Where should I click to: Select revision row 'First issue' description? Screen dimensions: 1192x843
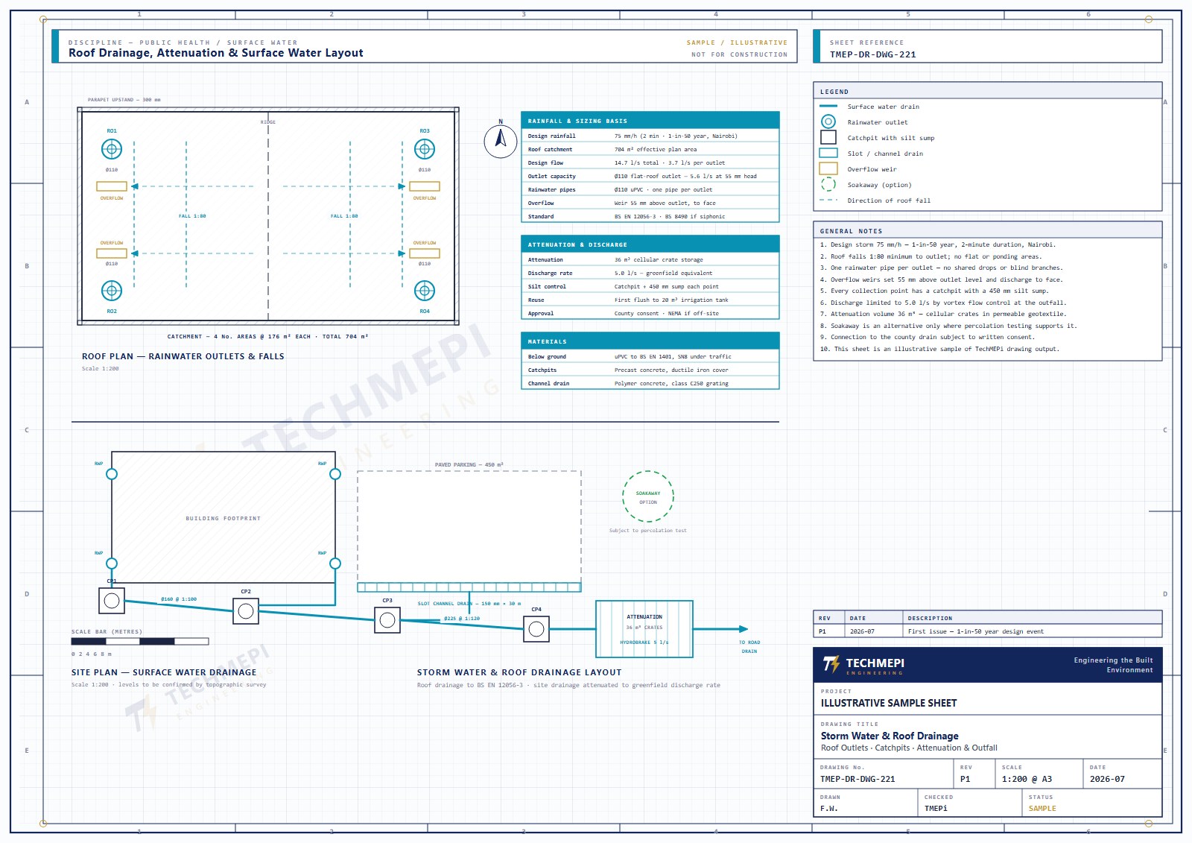975,631
